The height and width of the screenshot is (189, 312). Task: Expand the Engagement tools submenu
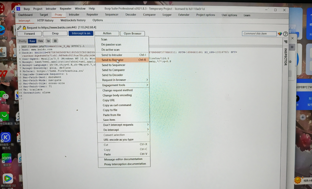pyautogui.click(x=123, y=85)
